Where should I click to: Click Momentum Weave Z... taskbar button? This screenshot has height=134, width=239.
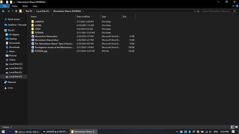point(83,132)
